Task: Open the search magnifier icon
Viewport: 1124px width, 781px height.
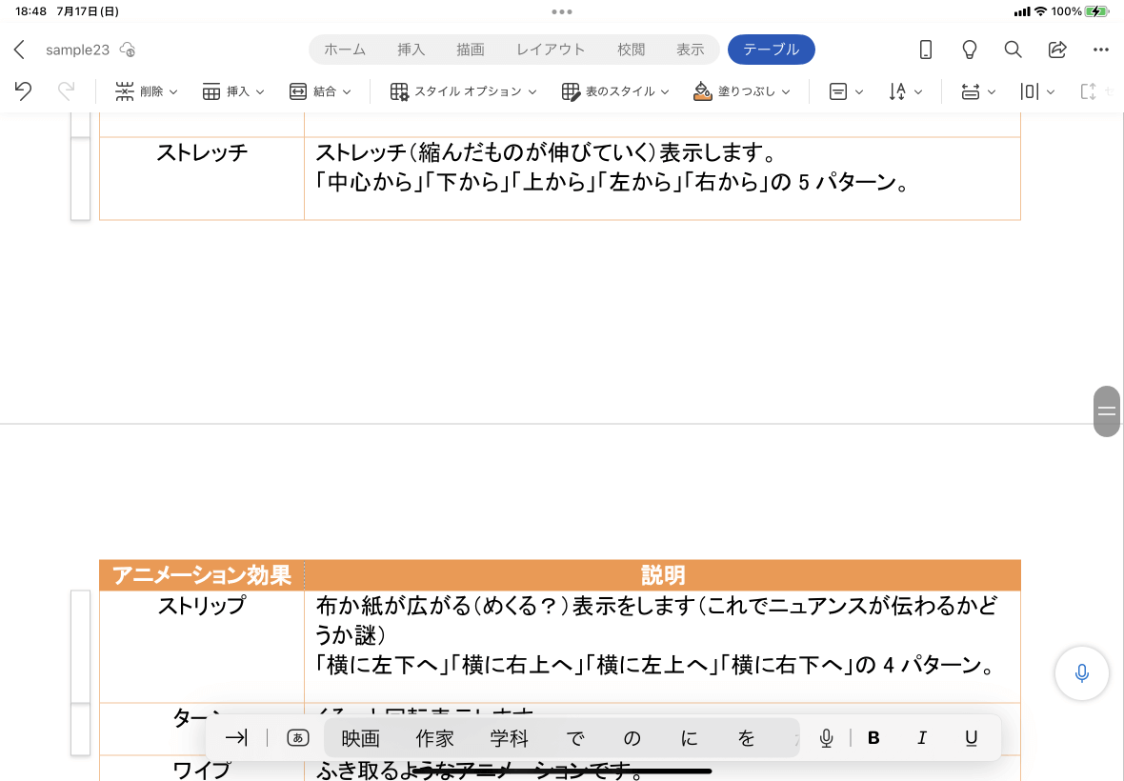Action: coord(1013,50)
